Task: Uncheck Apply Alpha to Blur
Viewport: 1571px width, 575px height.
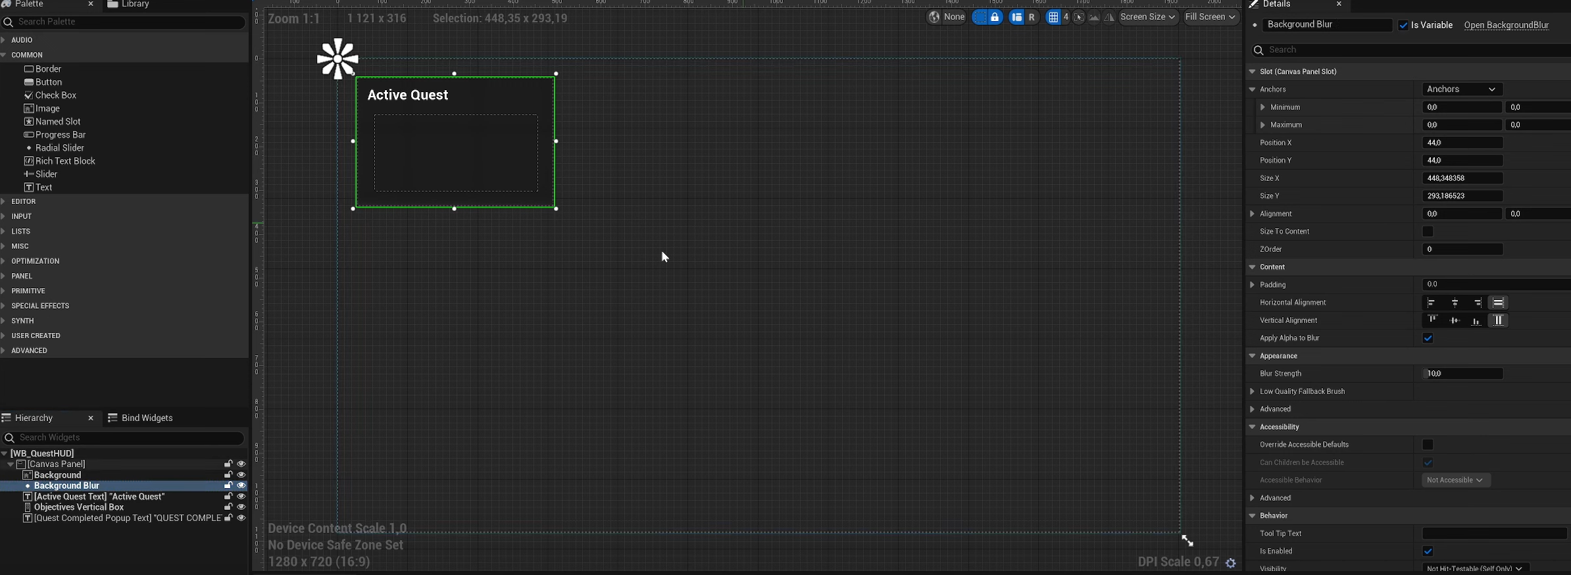Action: (x=1428, y=338)
